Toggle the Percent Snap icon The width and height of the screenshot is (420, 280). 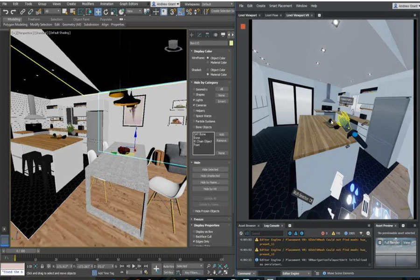coord(189,12)
